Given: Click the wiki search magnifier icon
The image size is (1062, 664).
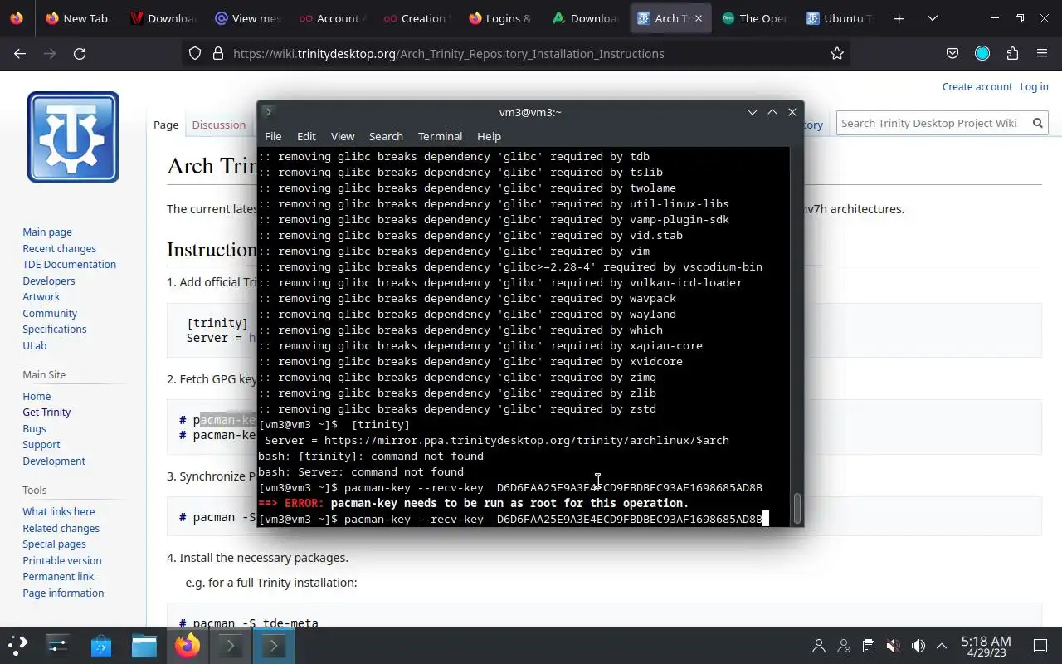Looking at the screenshot, I should click(1037, 123).
